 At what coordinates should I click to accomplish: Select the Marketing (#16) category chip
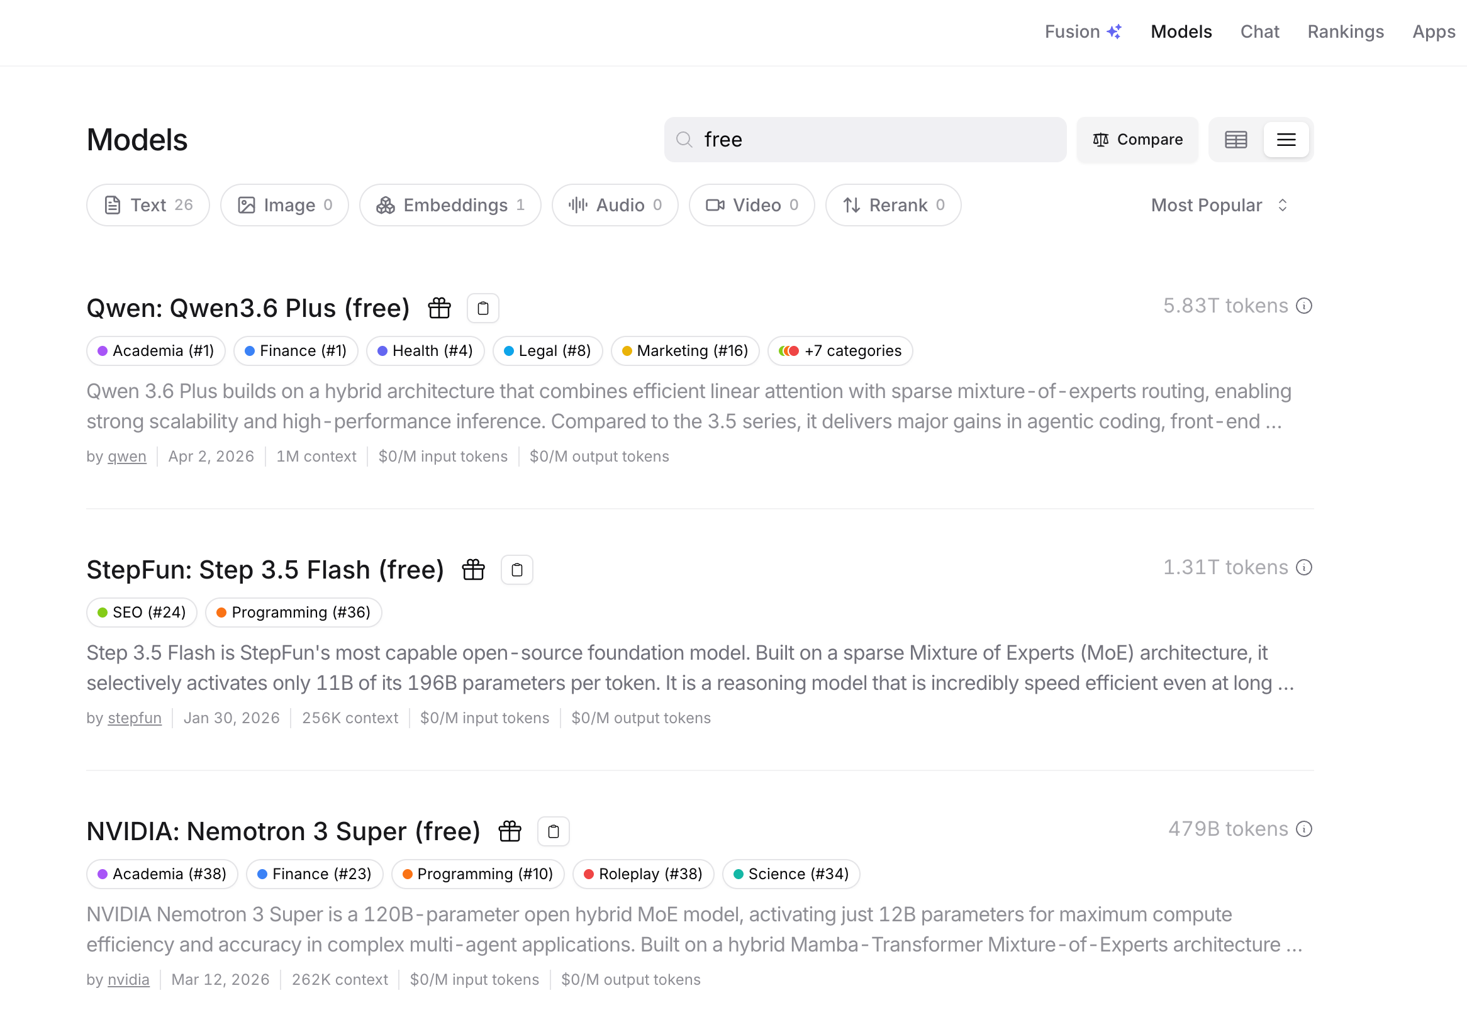tap(685, 351)
